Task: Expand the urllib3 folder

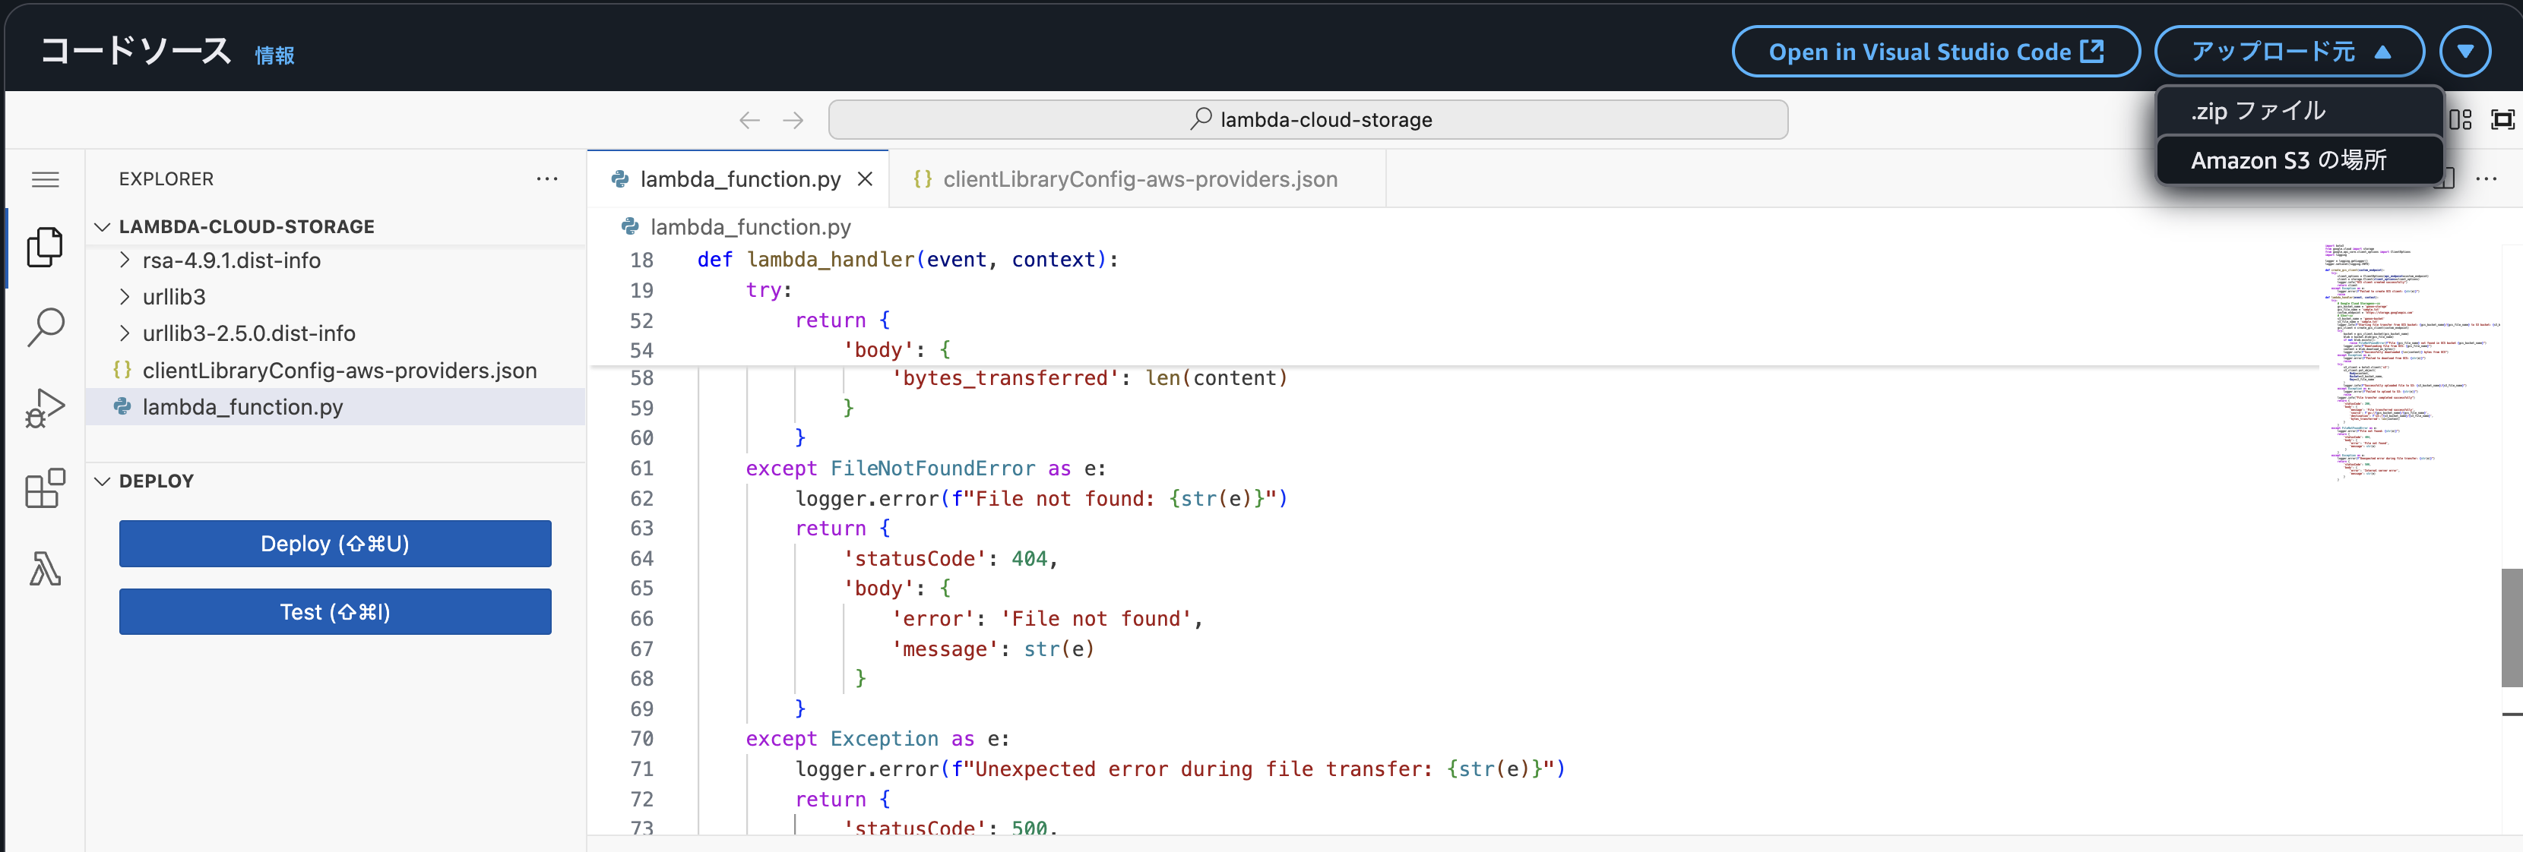Action: (173, 296)
